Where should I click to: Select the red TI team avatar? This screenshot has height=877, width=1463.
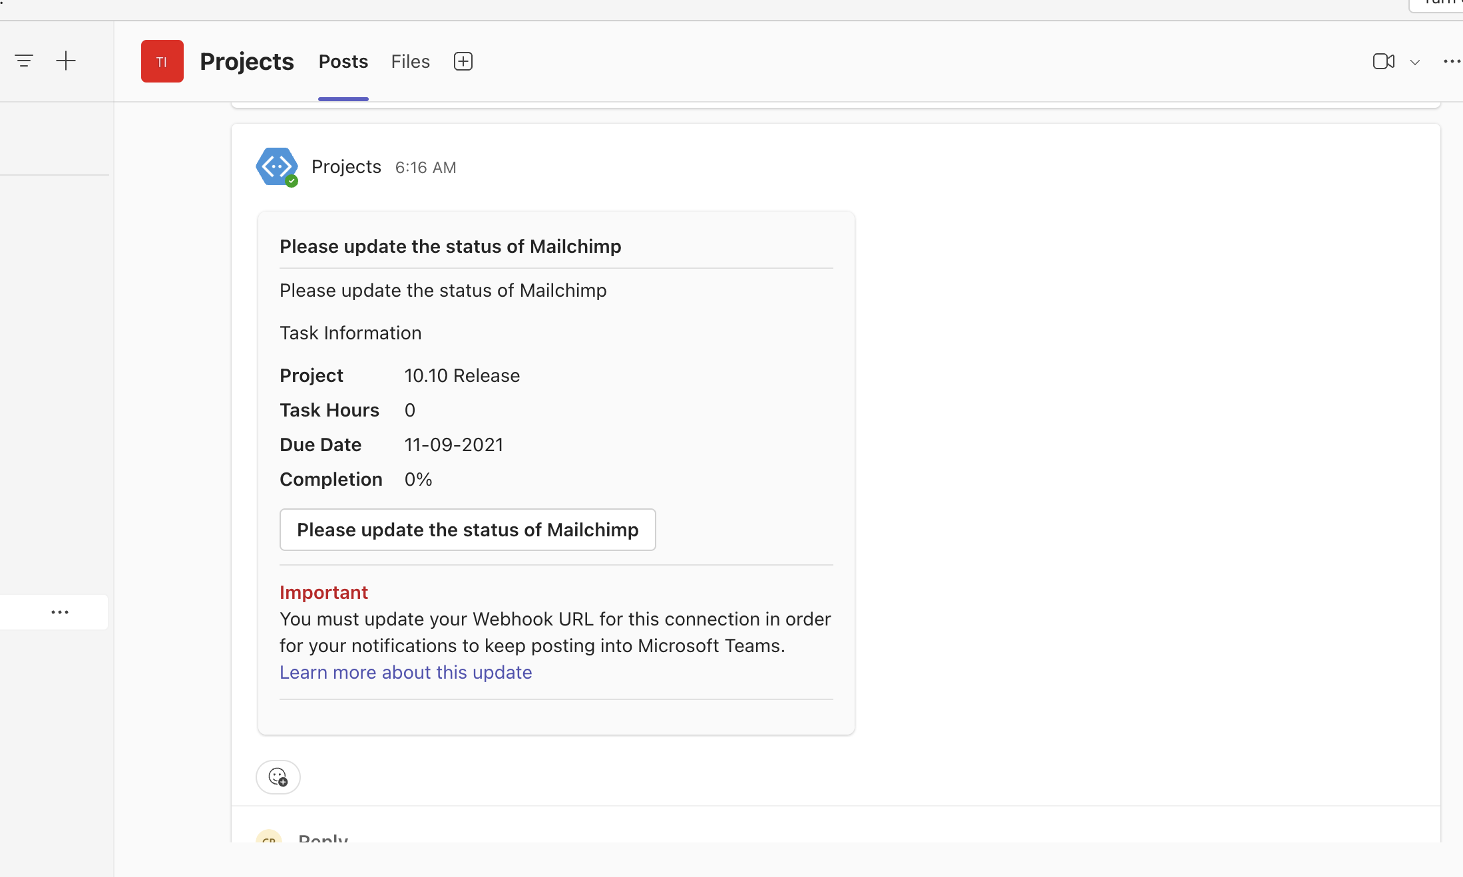(162, 61)
